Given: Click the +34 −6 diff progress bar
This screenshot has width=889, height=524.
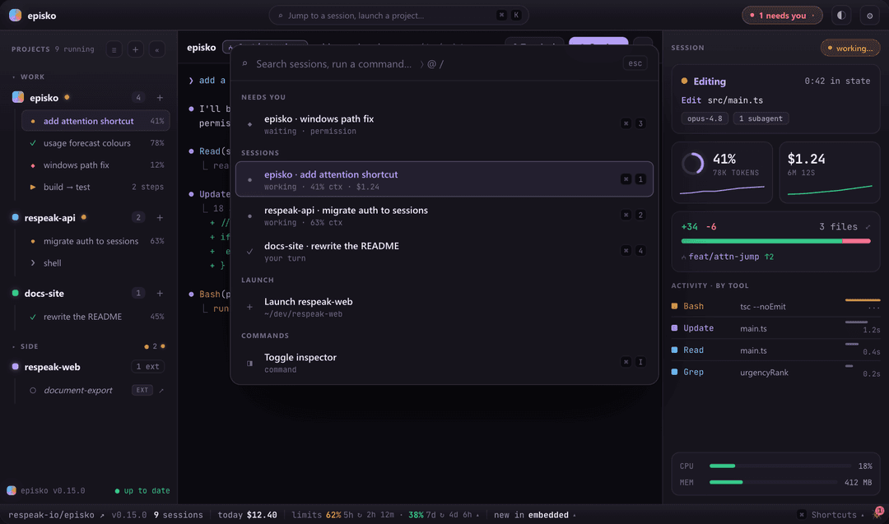Looking at the screenshot, I should click(x=775, y=241).
